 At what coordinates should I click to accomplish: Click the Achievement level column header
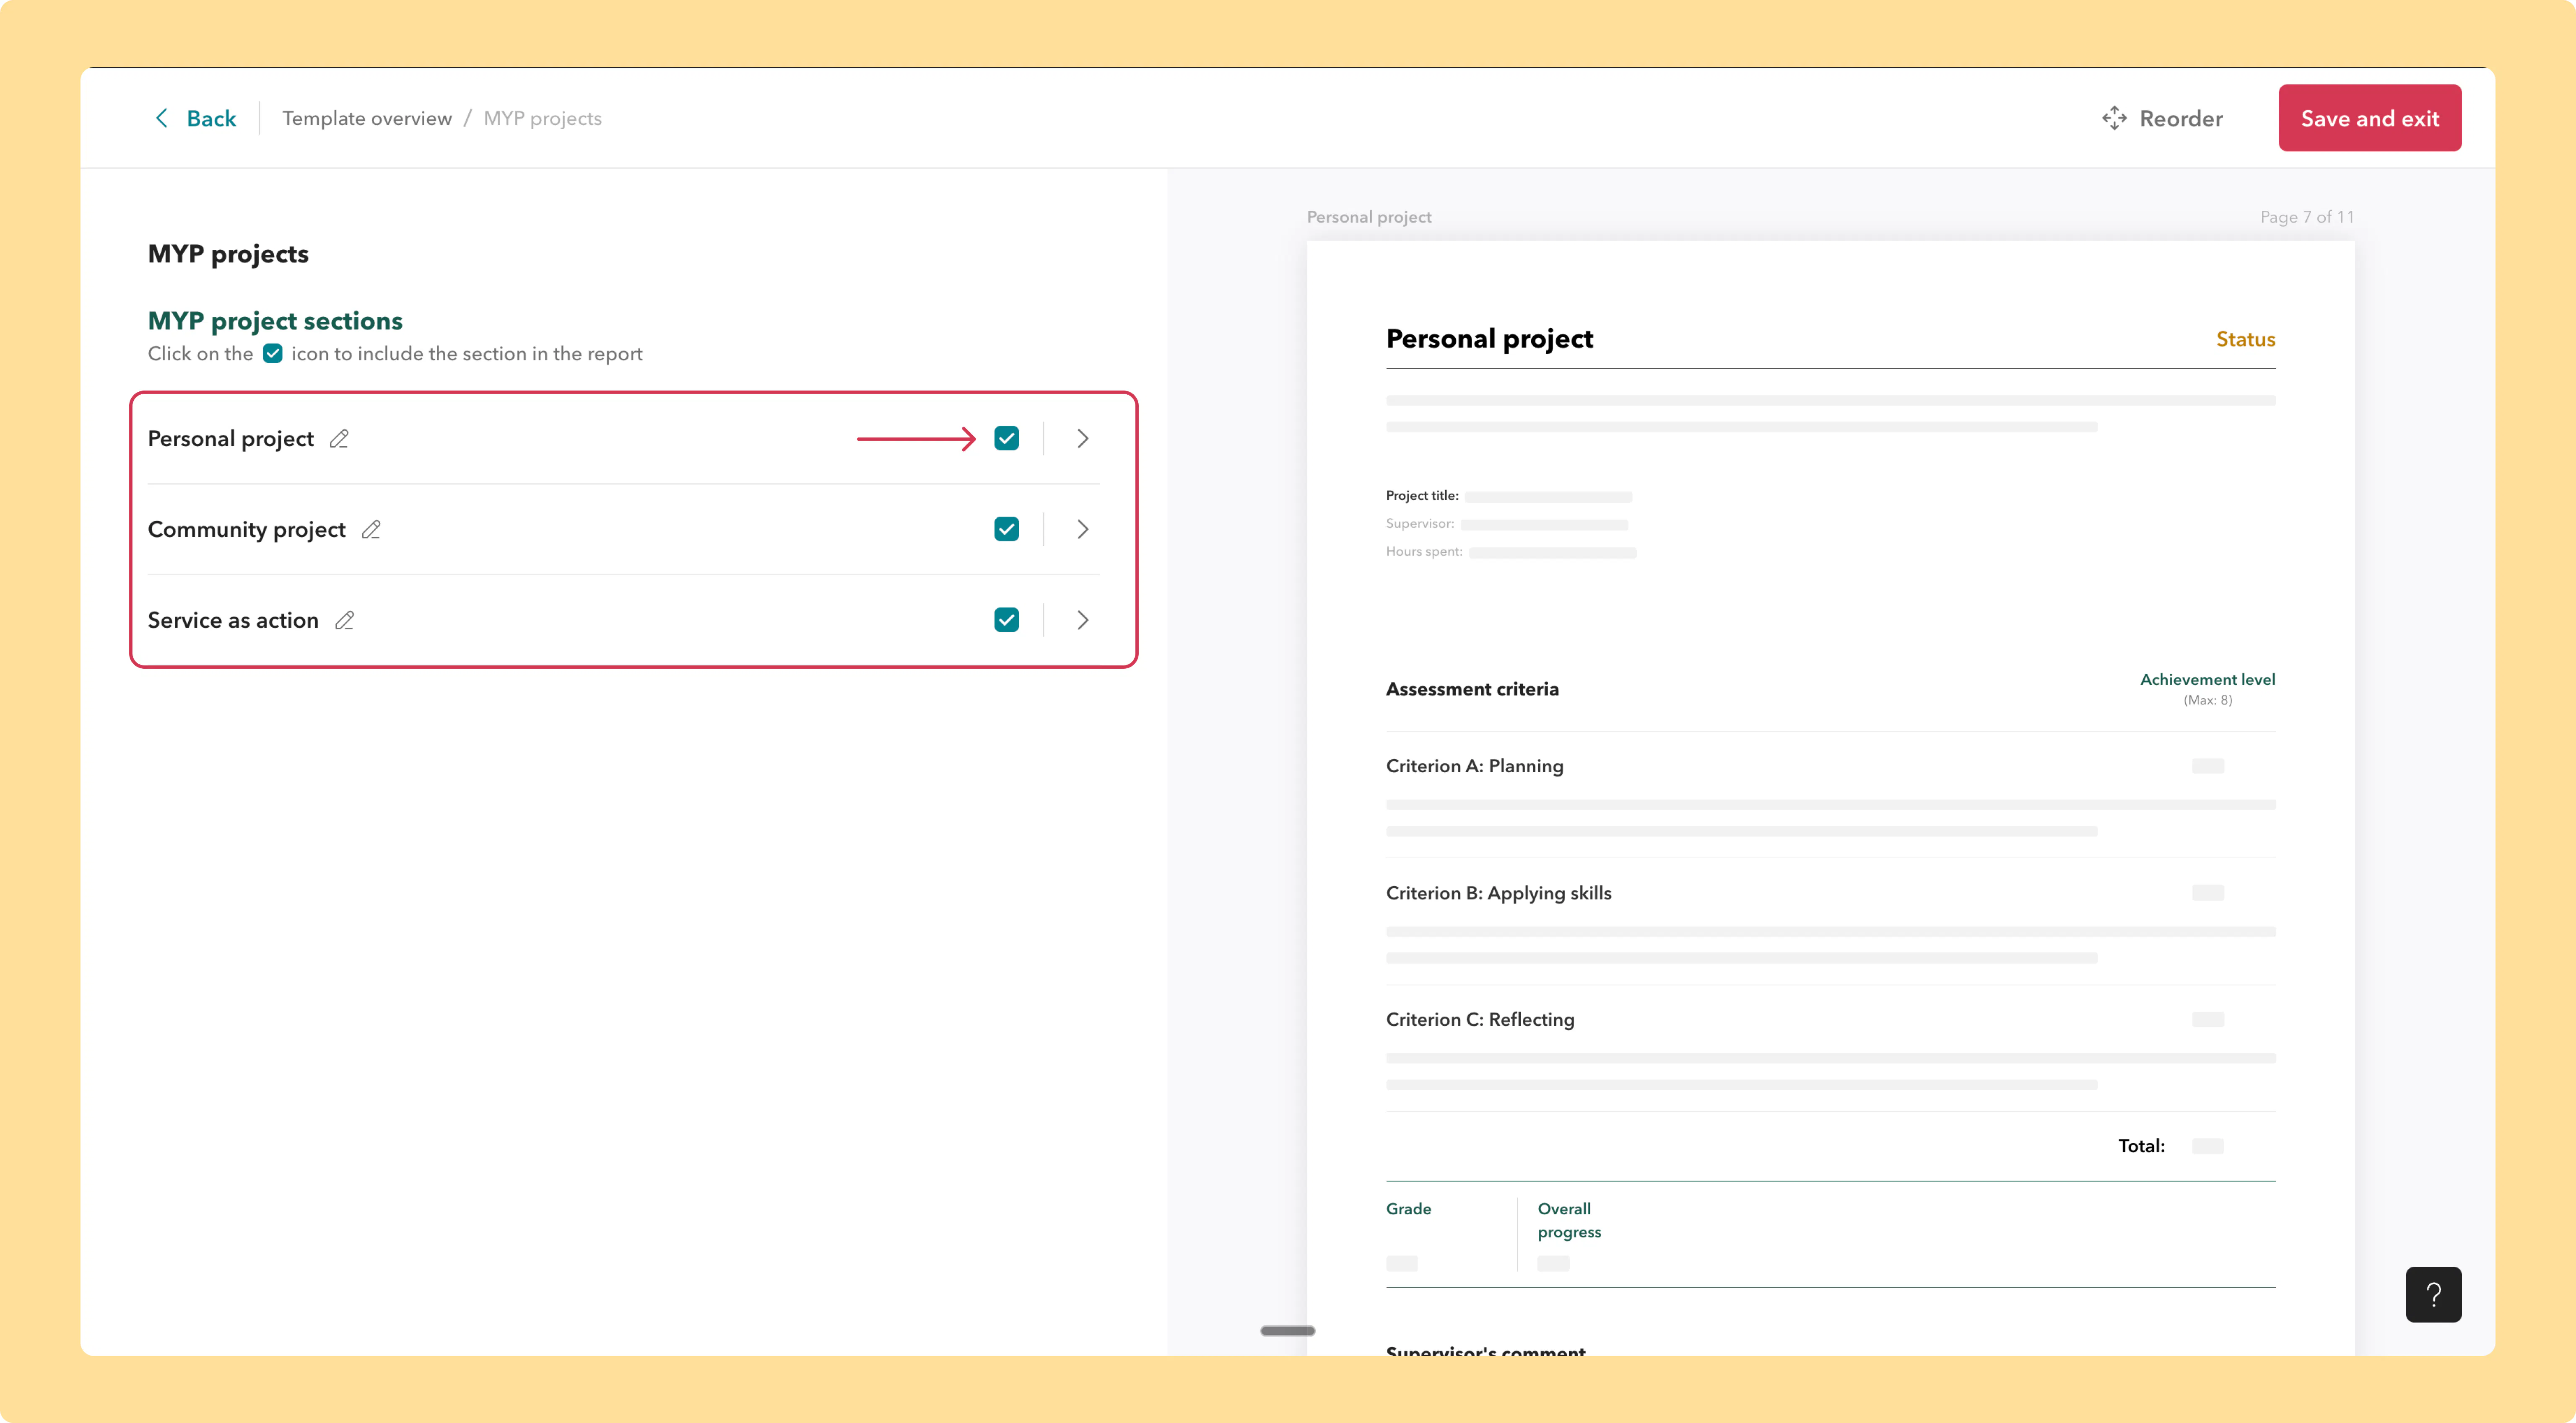click(x=2207, y=680)
